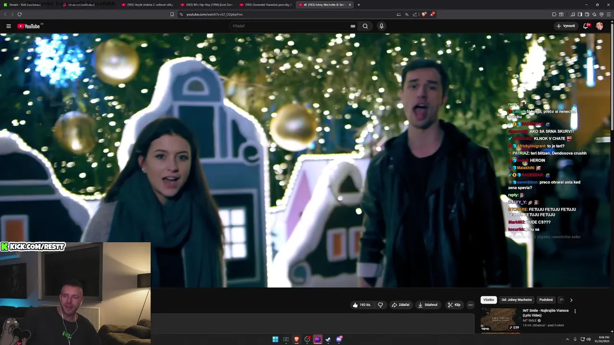Open options menu for IMT Smile video
The image size is (614, 345).
(575, 311)
